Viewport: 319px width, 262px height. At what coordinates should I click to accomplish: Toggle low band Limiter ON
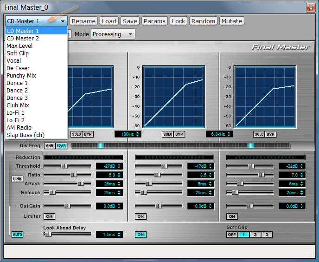(x=49, y=216)
